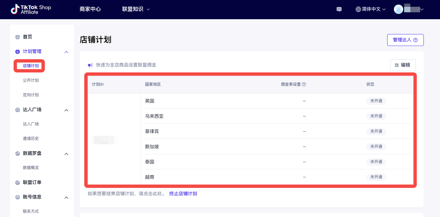
Task: Open the 简体中文 language selector
Action: pos(371,9)
